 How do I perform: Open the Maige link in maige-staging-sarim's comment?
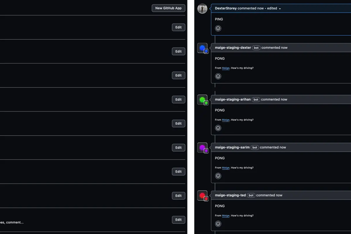coord(226,168)
